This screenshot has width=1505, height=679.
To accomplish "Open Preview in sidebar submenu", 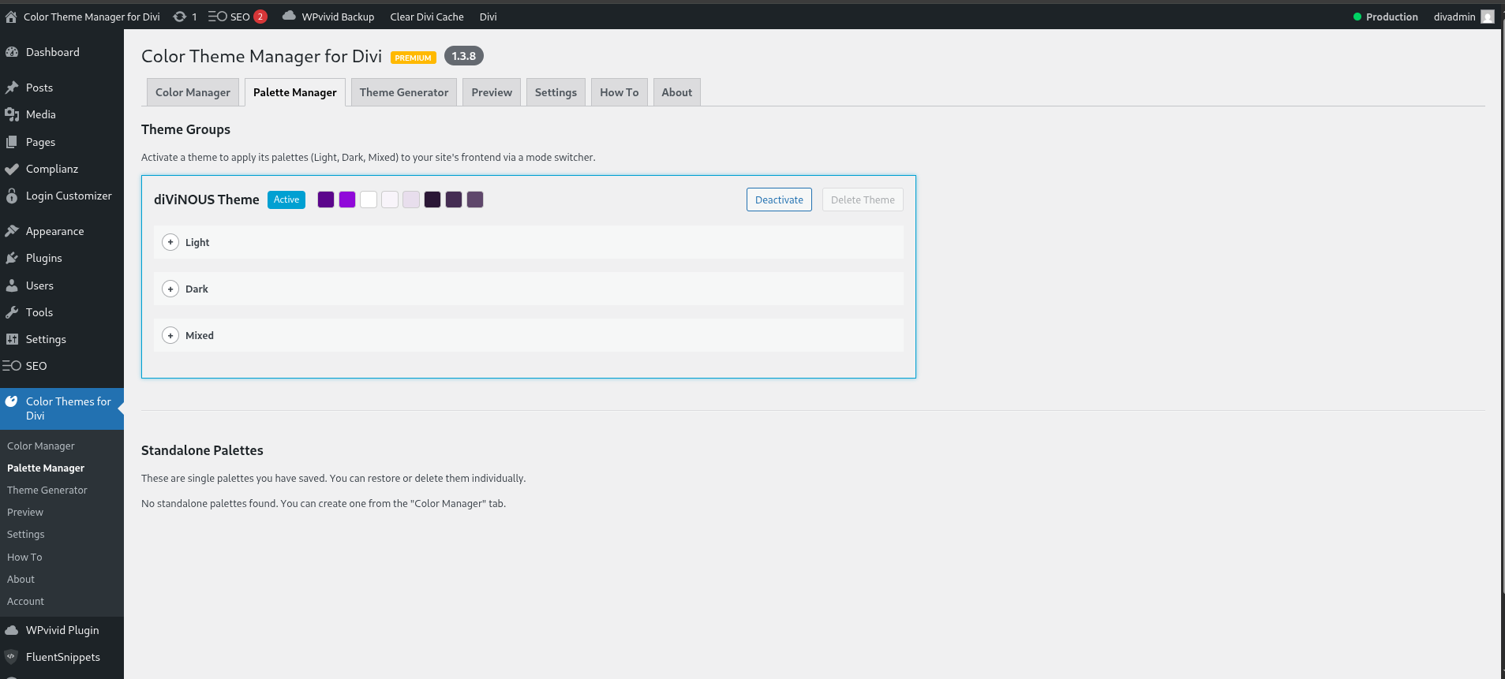I will 25,512.
